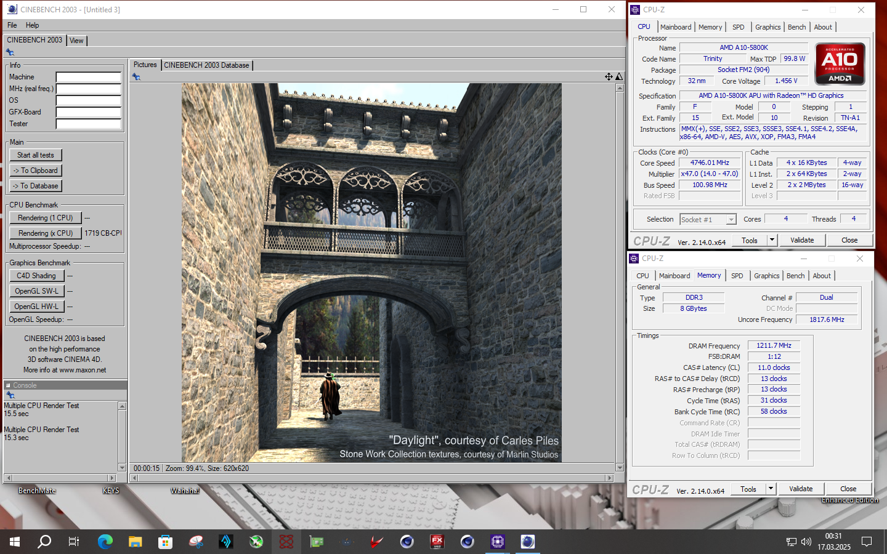887x554 pixels.
Task: Open Microsoft Store from the taskbar
Action: point(165,542)
